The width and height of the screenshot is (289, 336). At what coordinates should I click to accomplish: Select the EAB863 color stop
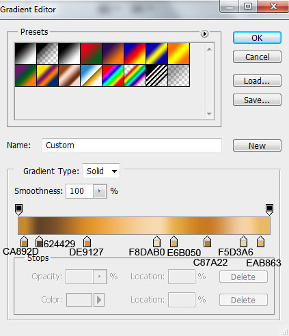coord(260,242)
